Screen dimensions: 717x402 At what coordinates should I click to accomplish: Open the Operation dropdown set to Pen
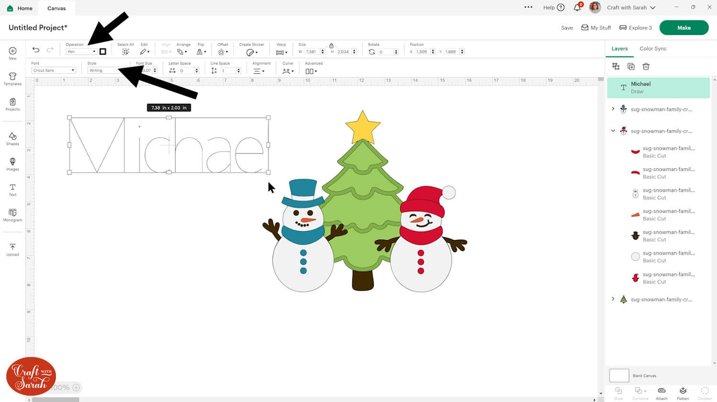click(81, 52)
